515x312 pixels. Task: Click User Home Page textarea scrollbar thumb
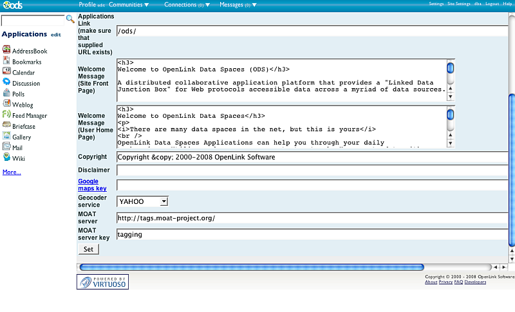coord(451,115)
